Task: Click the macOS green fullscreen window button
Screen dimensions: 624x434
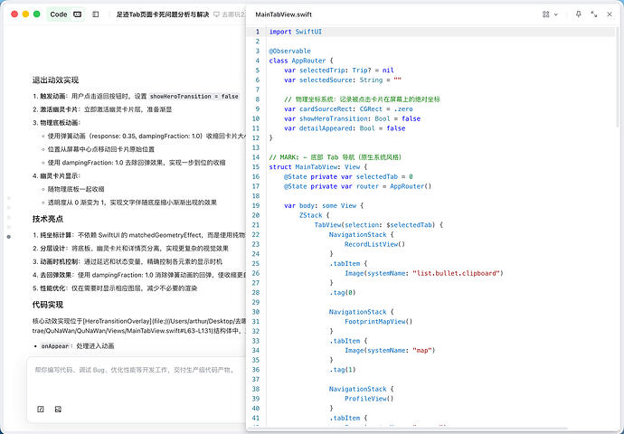Action: [36, 14]
